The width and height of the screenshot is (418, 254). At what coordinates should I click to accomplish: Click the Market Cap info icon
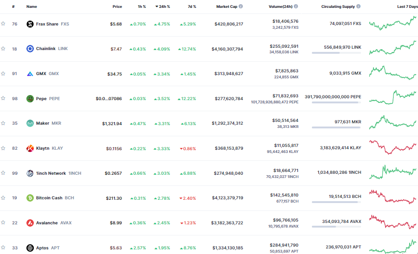point(241,7)
